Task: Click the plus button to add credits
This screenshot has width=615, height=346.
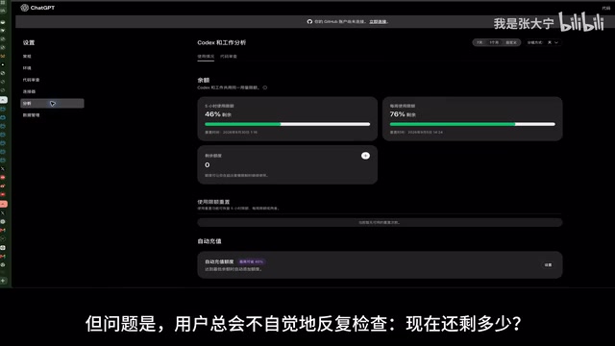Action: tap(365, 156)
